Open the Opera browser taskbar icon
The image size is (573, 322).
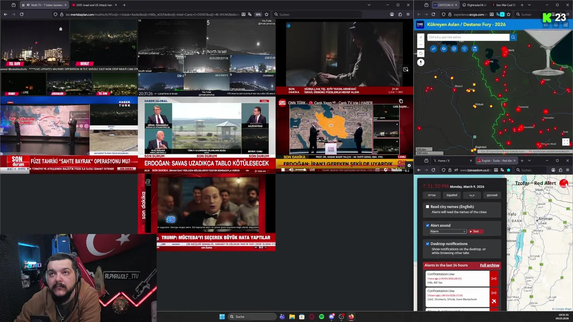[x=312, y=317]
